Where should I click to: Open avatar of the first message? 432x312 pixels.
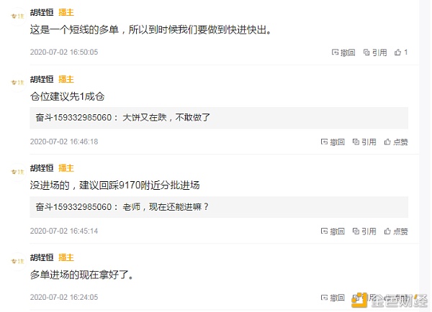coord(17,17)
